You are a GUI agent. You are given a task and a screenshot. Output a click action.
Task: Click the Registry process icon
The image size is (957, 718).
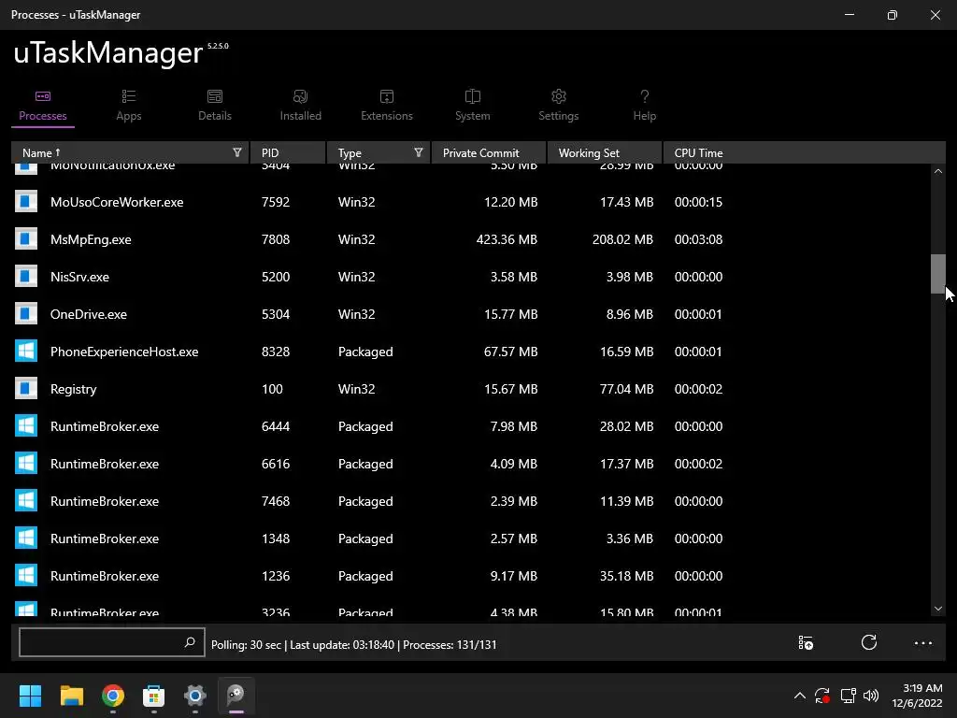pos(26,388)
